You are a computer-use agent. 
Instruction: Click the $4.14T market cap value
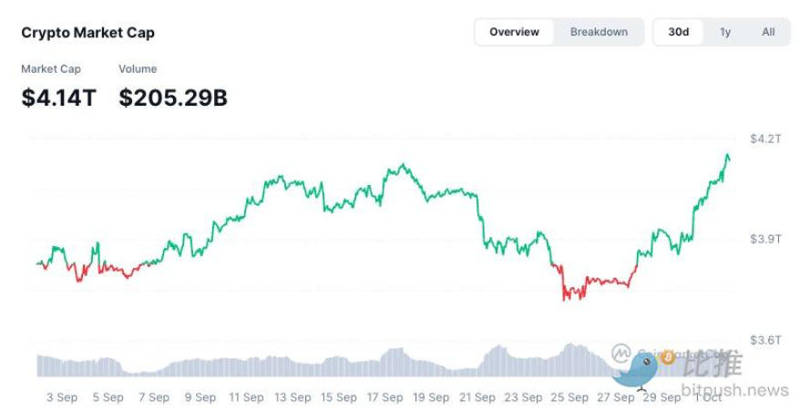(59, 98)
